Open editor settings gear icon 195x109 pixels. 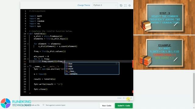(x=129, y=5)
